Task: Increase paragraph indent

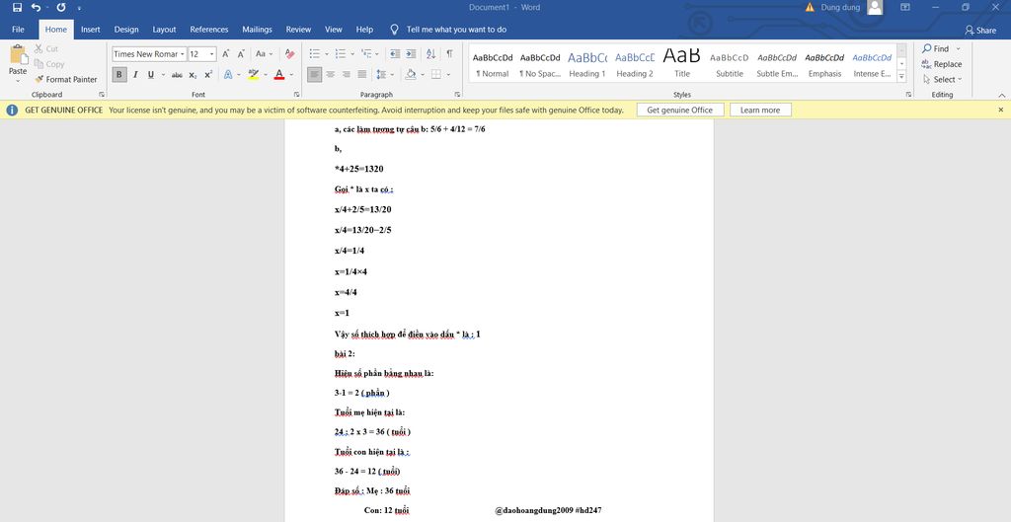Action: coord(411,54)
